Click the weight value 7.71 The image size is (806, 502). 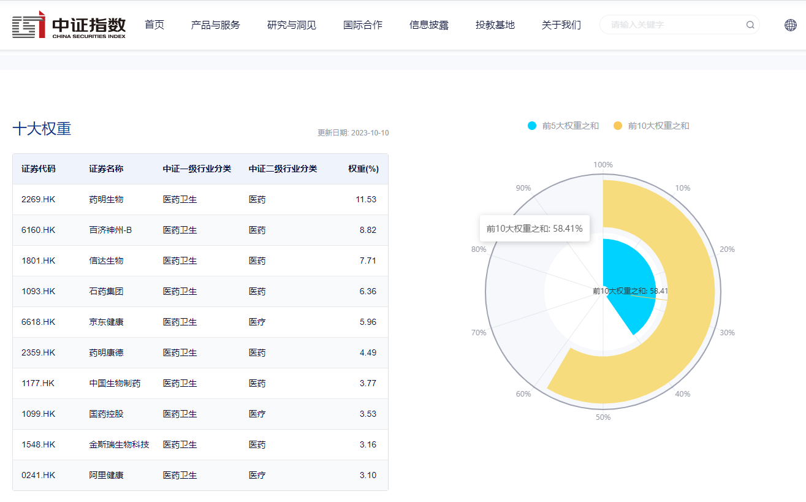coord(368,261)
